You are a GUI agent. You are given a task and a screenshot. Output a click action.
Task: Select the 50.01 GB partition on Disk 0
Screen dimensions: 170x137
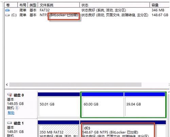pyautogui.click(x=59, y=105)
